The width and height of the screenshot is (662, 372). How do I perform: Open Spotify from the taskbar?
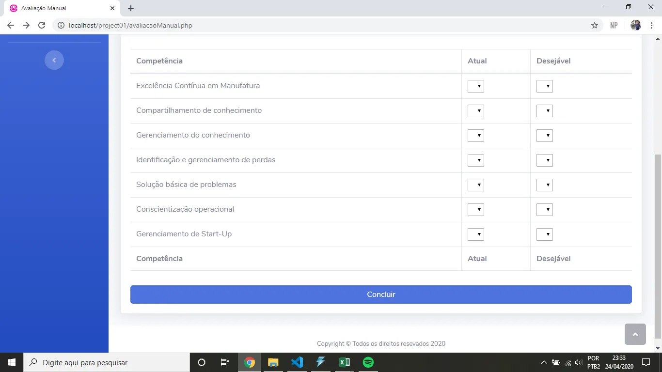368,362
